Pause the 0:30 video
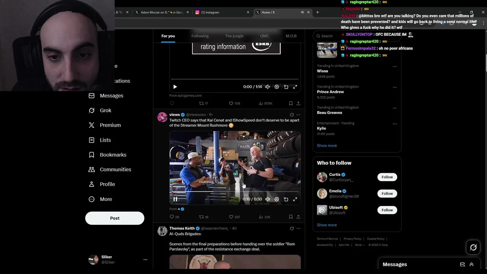Image resolution: width=487 pixels, height=274 pixels. tap(175, 199)
